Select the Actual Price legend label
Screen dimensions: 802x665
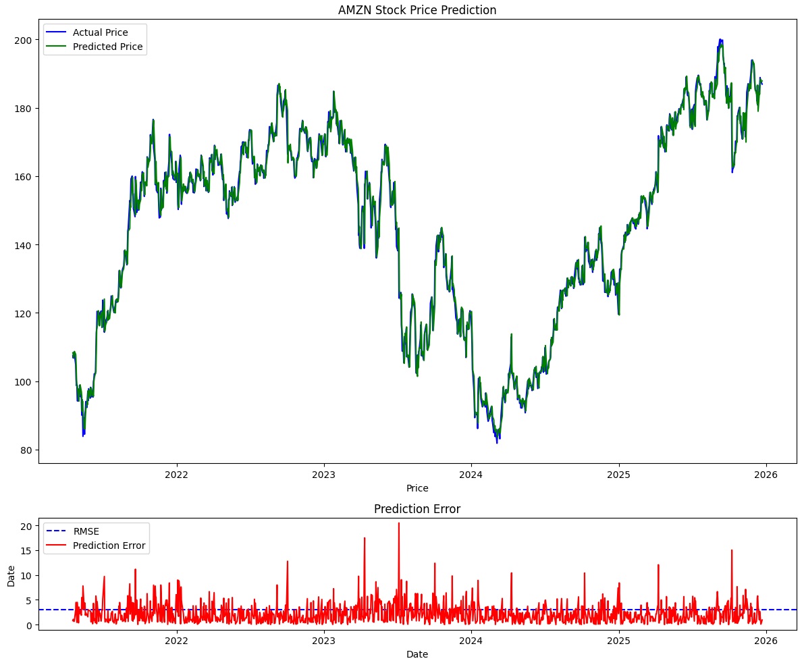tap(100, 32)
